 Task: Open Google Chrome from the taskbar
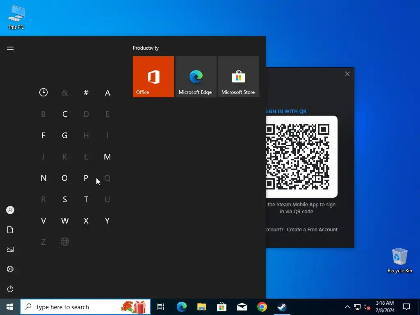click(x=262, y=307)
